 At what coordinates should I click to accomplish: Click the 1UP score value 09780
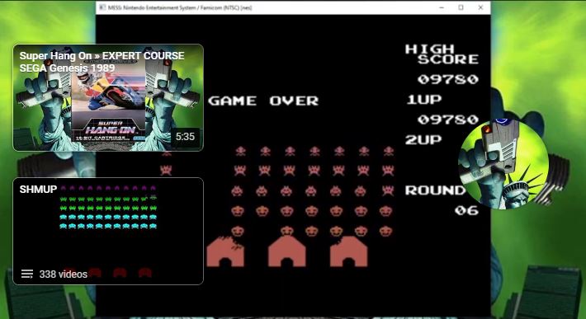447,120
